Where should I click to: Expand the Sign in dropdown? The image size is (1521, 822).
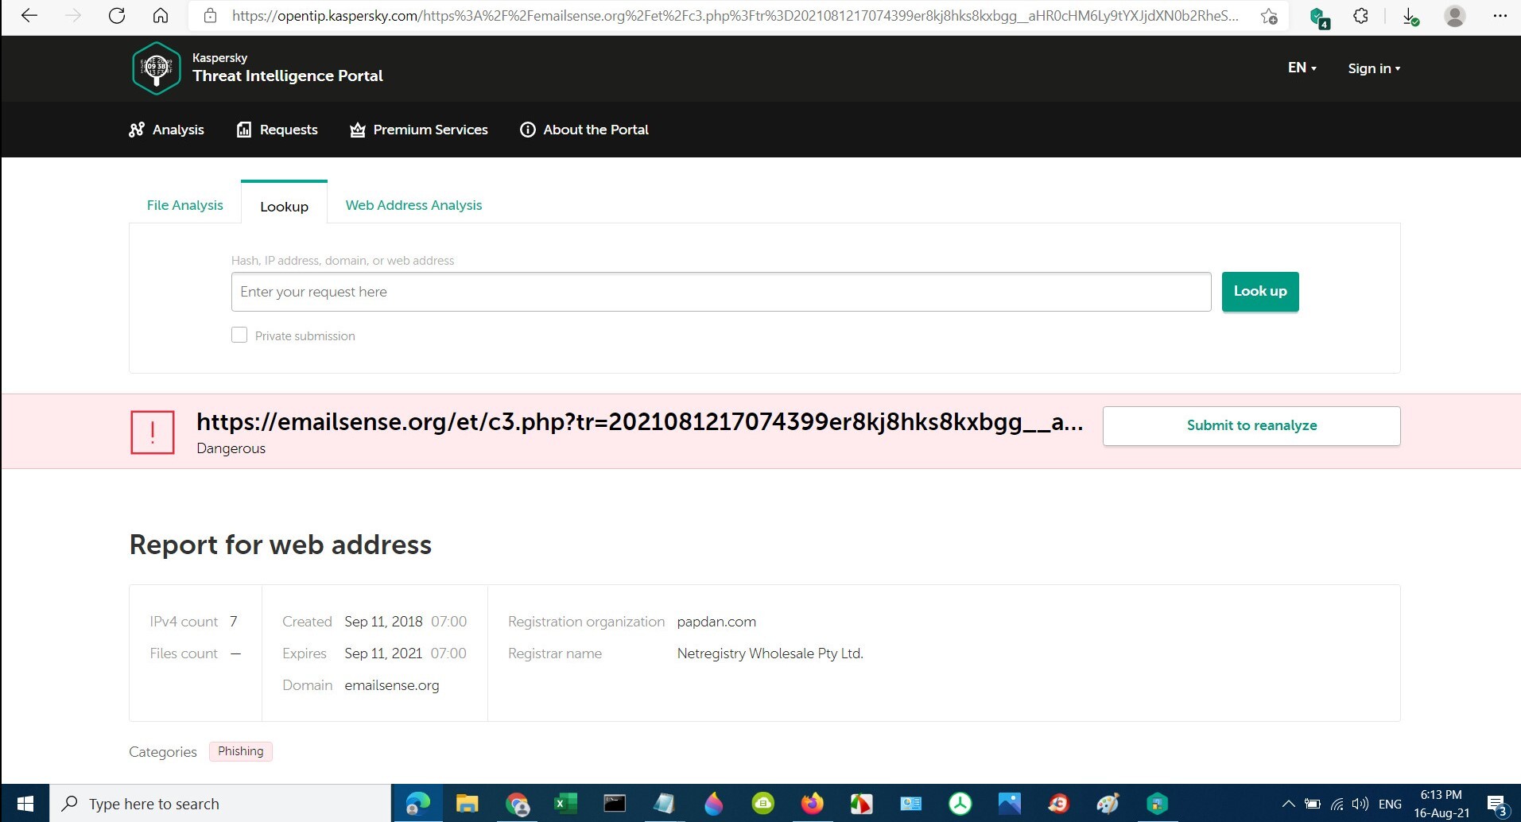(x=1374, y=68)
